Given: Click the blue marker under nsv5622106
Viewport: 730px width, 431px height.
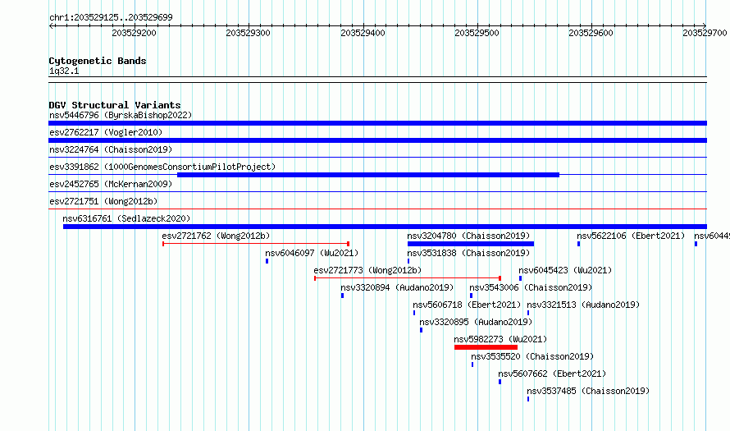Looking at the screenshot, I should tap(579, 244).
